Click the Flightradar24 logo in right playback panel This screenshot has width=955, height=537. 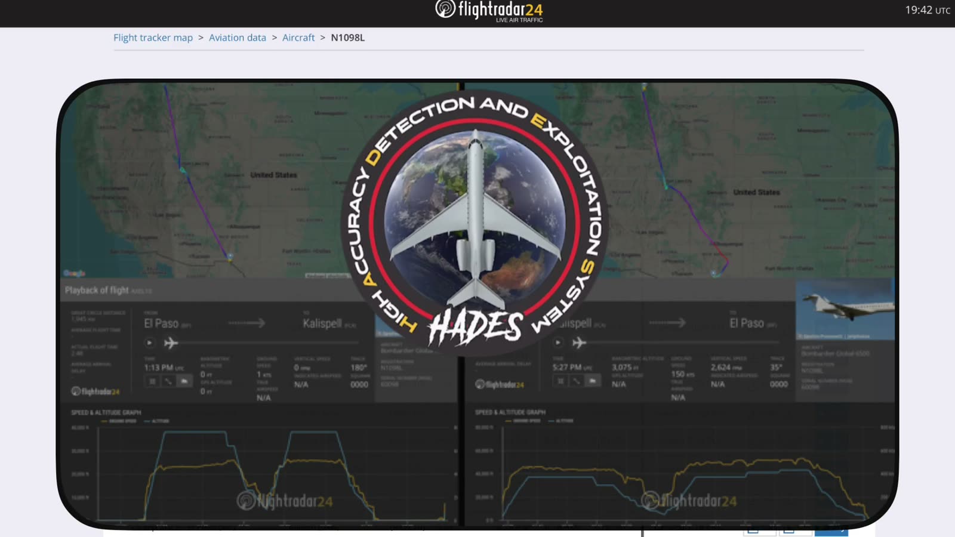[x=500, y=384]
